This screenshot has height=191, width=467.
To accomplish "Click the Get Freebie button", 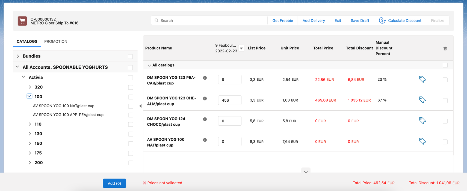I will pyautogui.click(x=283, y=20).
